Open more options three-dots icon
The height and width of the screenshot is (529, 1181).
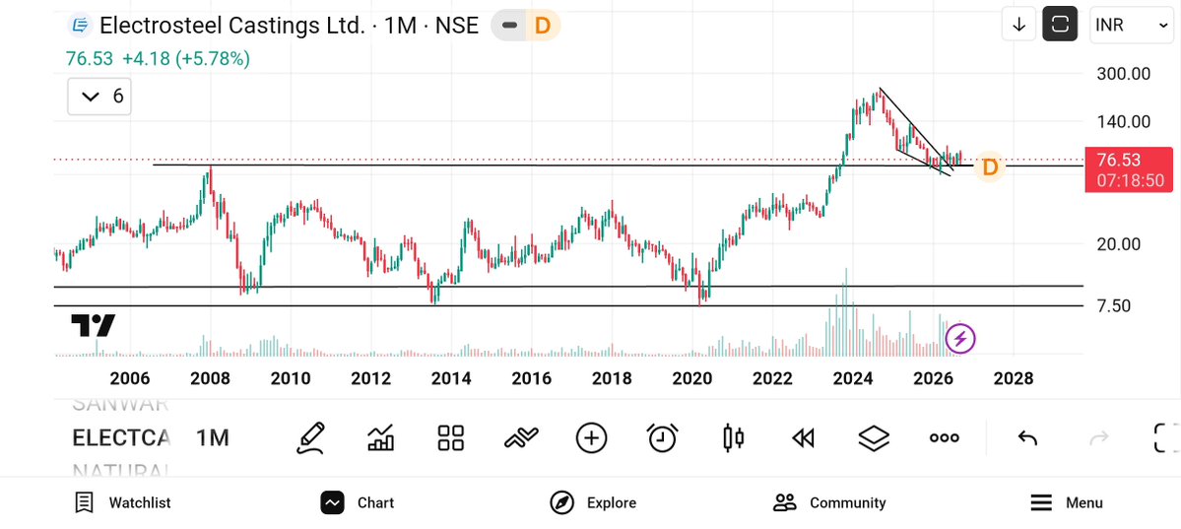click(x=944, y=437)
